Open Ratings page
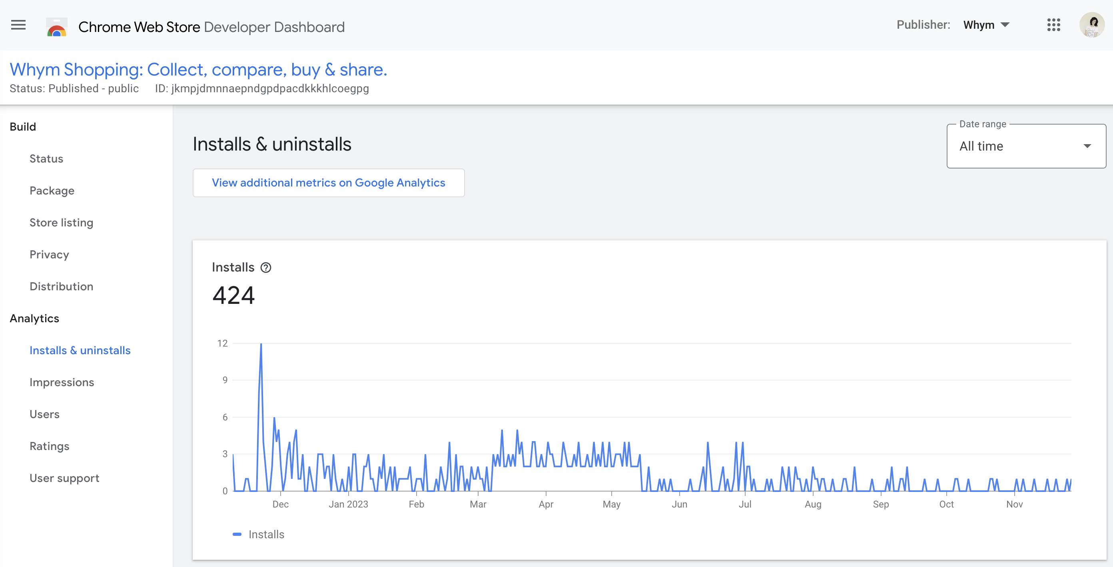This screenshot has width=1113, height=567. coord(49,446)
